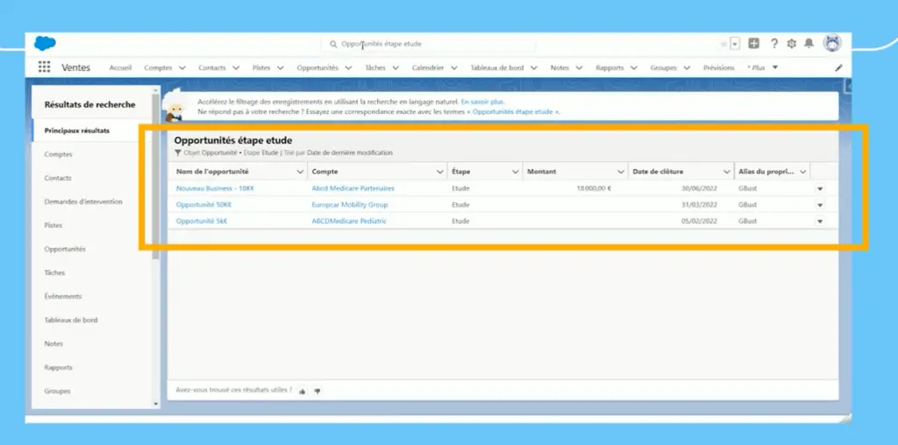
Task: Open the Opportunité 50K€ record
Action: tap(203, 205)
